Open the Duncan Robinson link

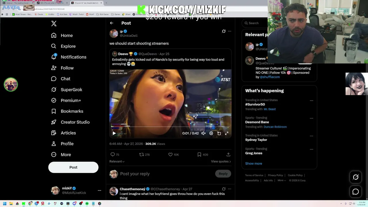coord(275,127)
